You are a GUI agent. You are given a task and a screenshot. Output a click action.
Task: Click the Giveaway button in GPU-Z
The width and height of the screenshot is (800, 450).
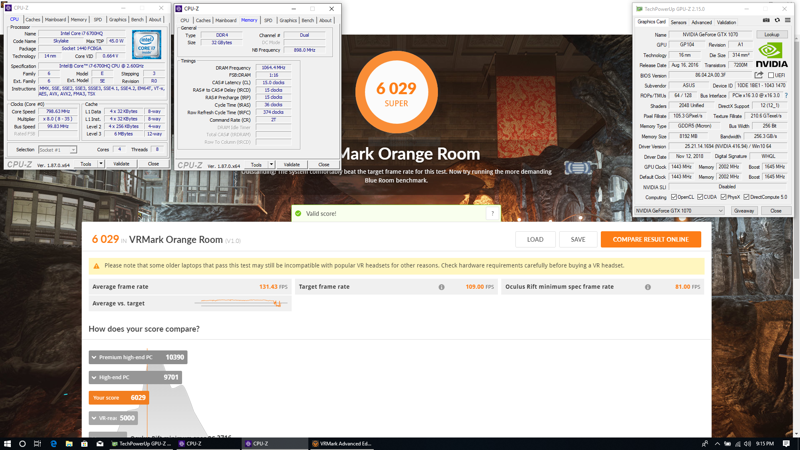pos(744,211)
